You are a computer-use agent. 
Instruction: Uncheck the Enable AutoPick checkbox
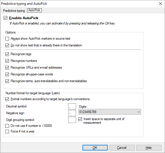(6, 18)
